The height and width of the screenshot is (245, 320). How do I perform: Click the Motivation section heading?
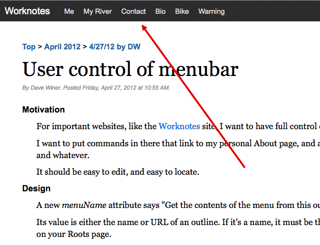coord(43,110)
